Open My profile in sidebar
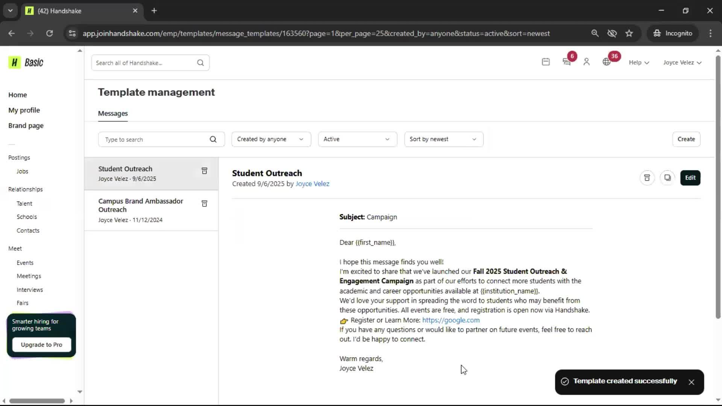The image size is (722, 406). (24, 110)
